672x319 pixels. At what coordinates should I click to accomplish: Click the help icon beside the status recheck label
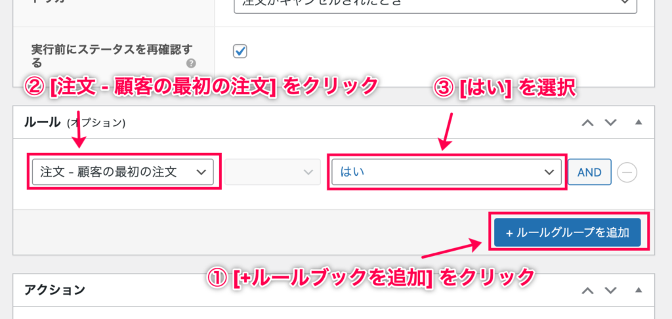coord(191,64)
